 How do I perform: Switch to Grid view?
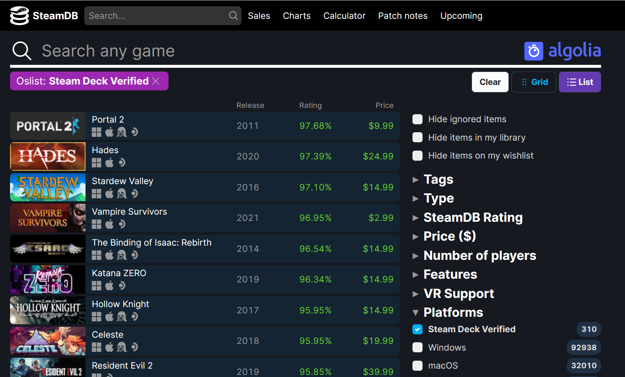click(x=534, y=82)
